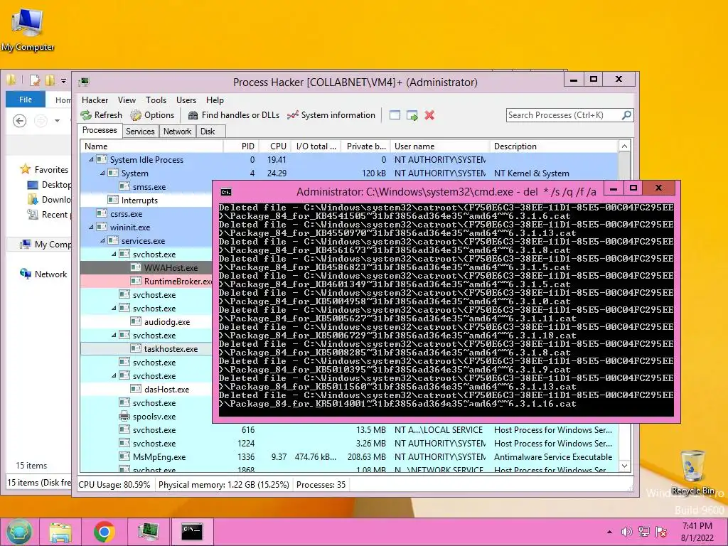This screenshot has height=546, width=728.
Task: Show hidden tray icons arrow
Action: pyautogui.click(x=609, y=532)
